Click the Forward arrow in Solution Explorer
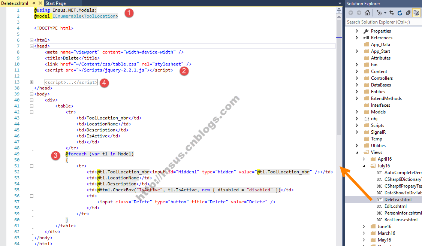Viewport: 422px width, 246px height. 359,13
